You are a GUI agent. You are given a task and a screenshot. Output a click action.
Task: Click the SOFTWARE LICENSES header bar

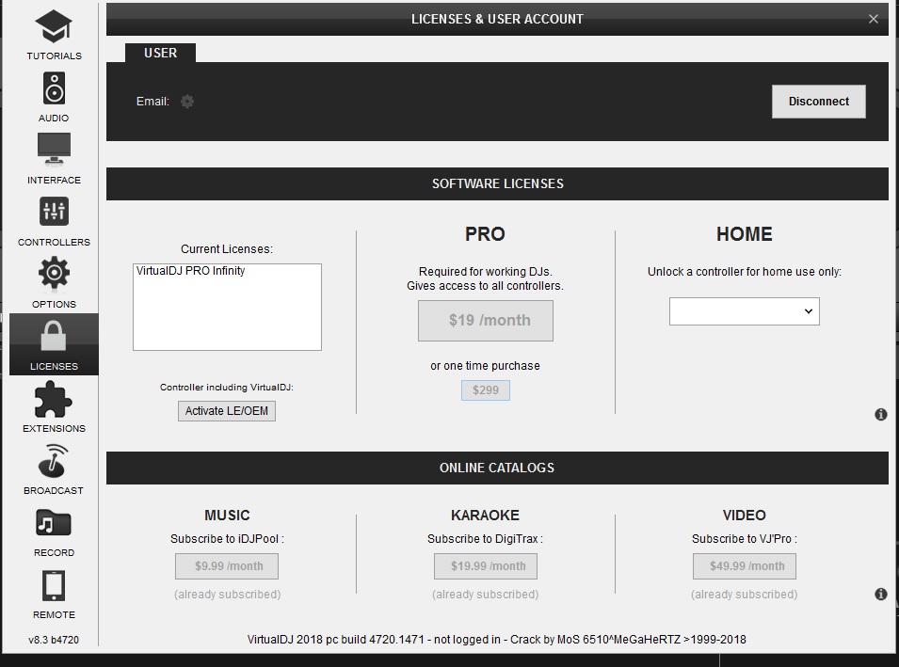[497, 184]
